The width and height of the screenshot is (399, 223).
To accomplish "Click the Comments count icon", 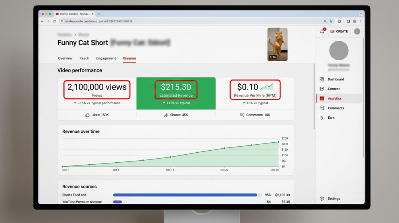I will tap(242, 115).
